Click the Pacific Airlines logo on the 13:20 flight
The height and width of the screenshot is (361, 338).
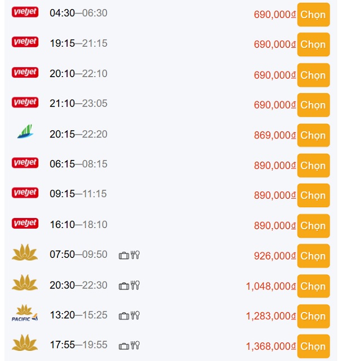pyautogui.click(x=25, y=313)
